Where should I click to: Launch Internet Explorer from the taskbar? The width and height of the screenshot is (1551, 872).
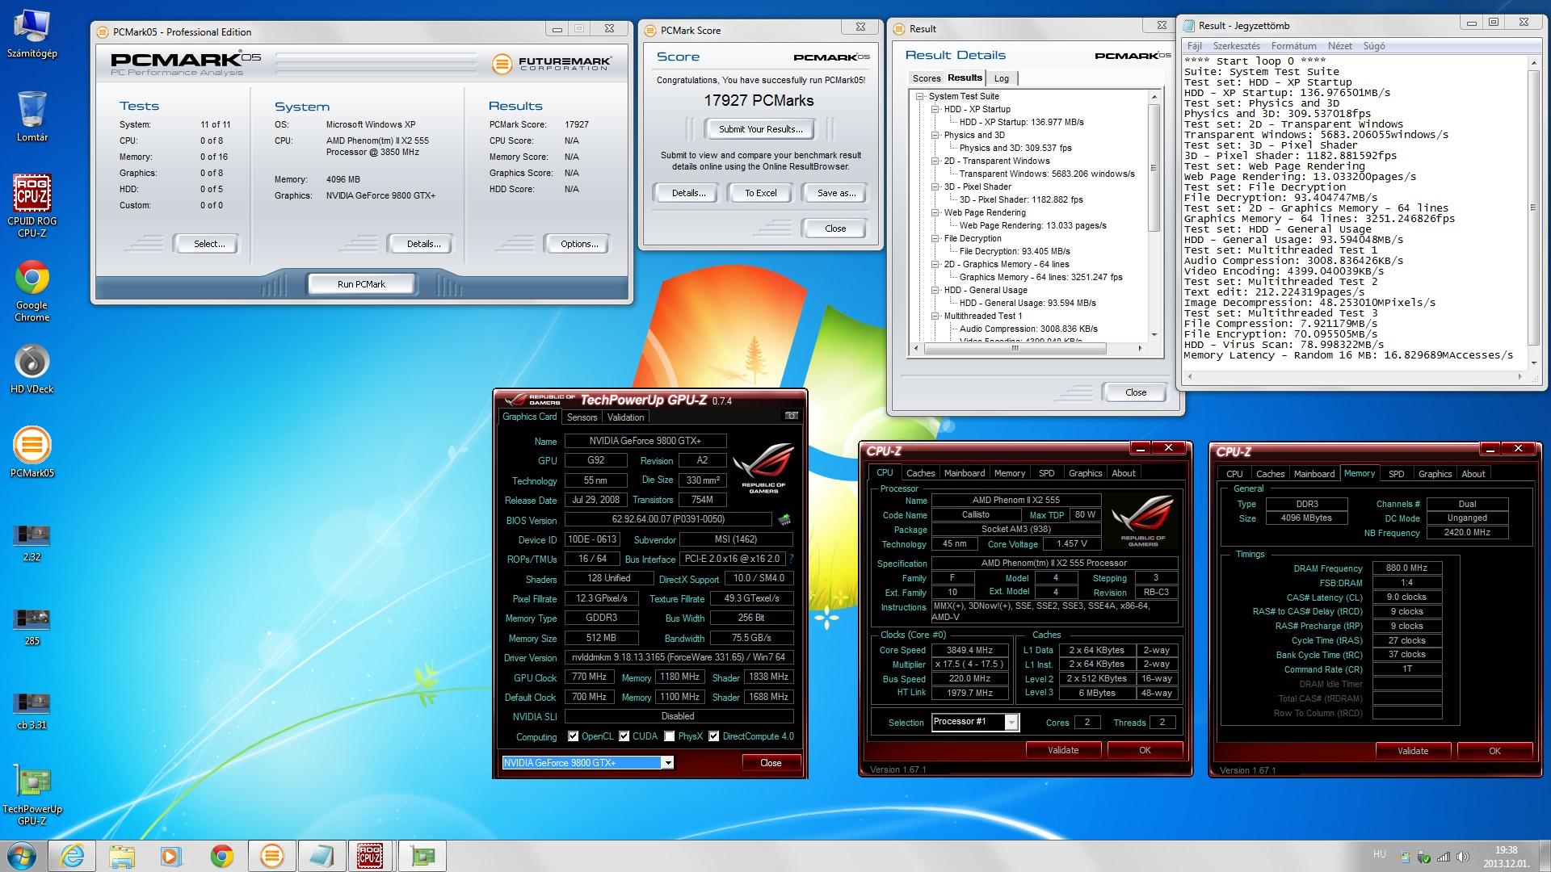coord(74,855)
